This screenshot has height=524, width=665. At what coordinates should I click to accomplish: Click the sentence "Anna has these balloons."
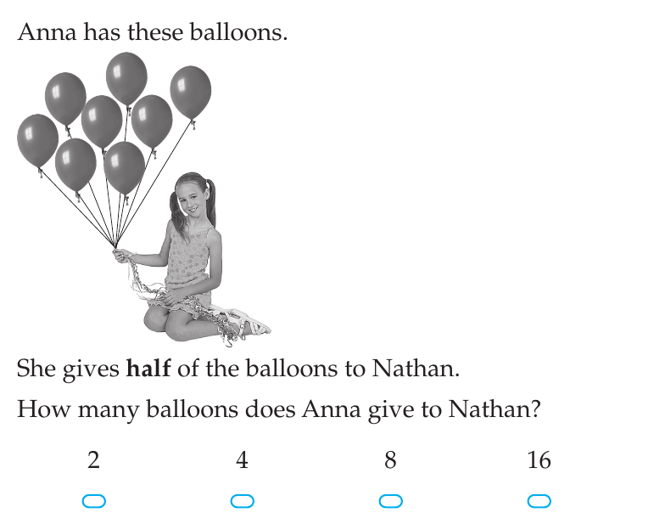coord(153,32)
